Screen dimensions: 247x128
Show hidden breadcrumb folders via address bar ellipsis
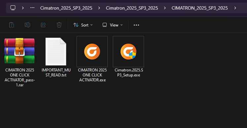[32, 8]
